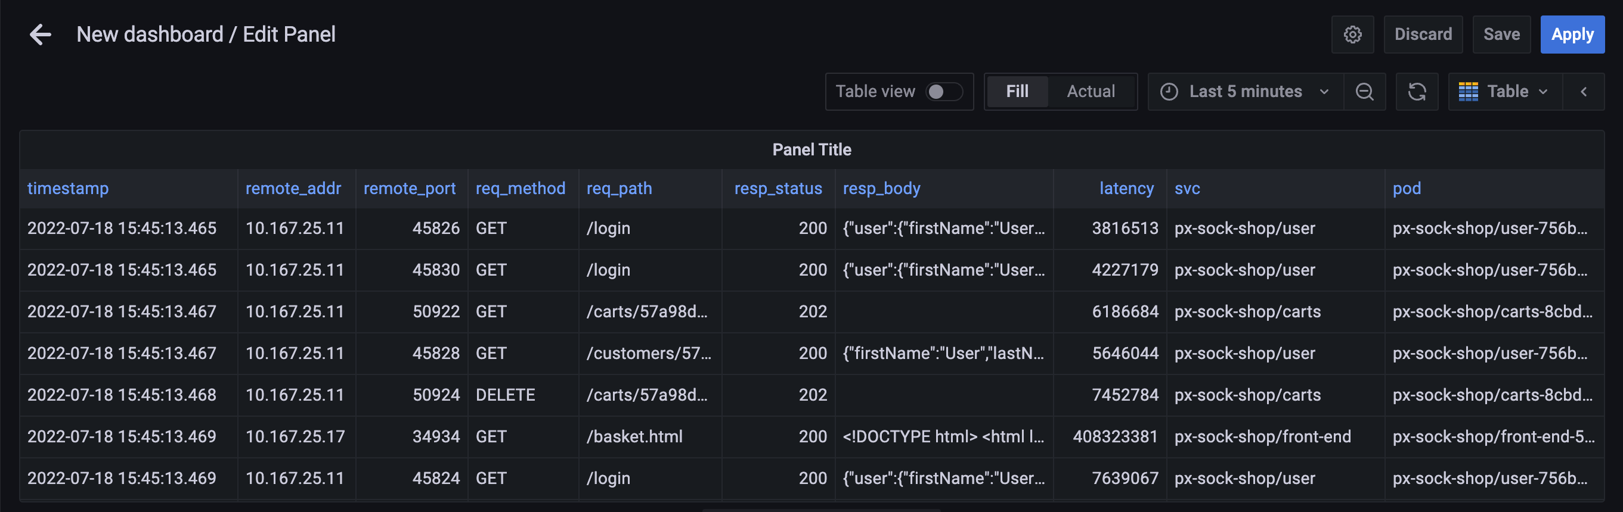Click the Apply button
Image resolution: width=1623 pixels, height=512 pixels.
(x=1571, y=35)
